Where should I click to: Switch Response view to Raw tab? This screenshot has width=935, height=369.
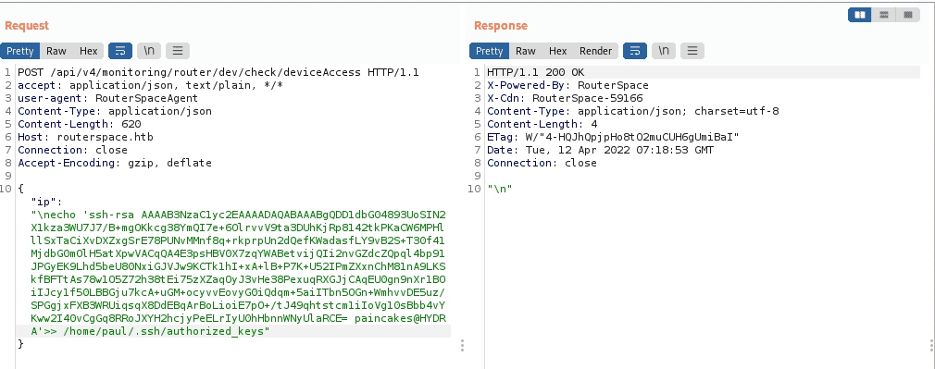(x=526, y=51)
